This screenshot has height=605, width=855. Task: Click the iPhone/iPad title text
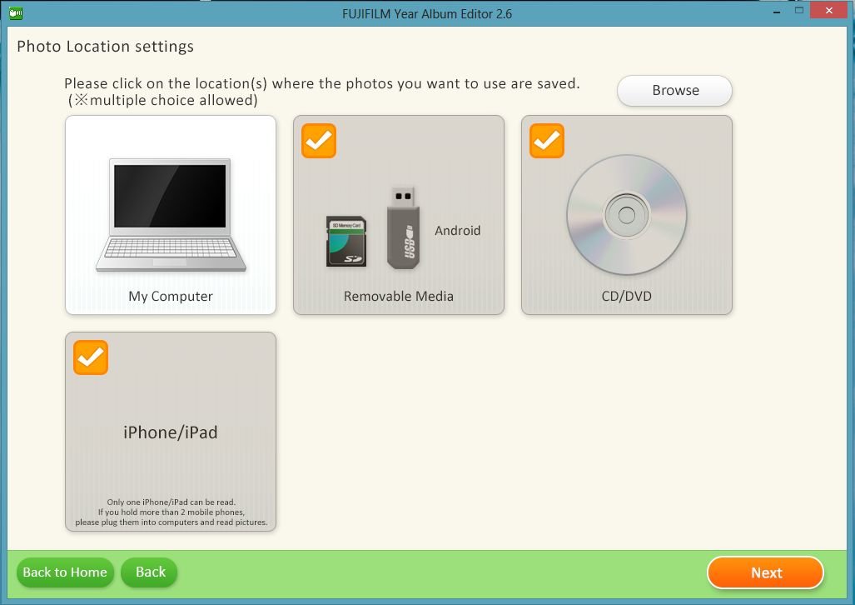point(171,432)
